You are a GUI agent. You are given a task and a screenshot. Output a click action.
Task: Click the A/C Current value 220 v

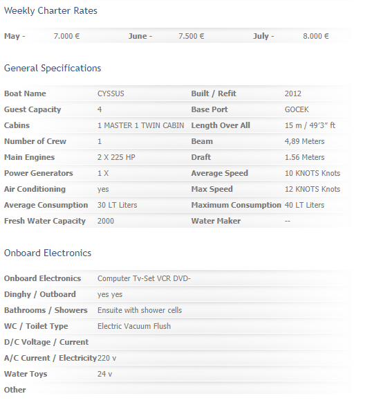point(106,358)
